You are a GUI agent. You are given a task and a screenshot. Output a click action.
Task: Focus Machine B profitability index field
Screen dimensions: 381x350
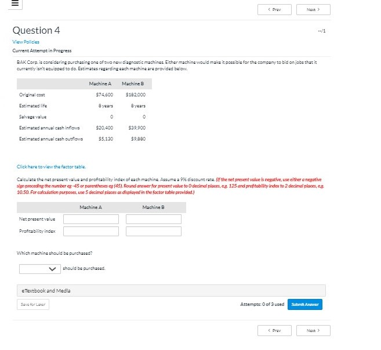point(154,232)
